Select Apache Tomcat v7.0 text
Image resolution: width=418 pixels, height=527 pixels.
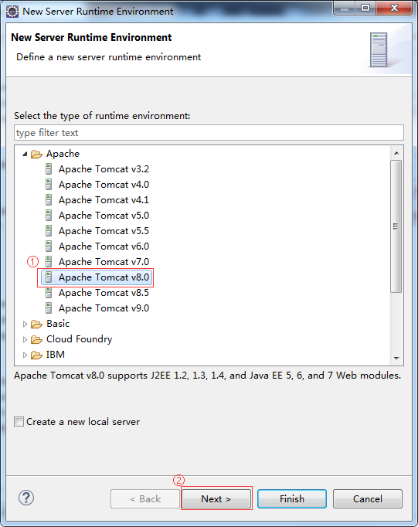click(104, 262)
